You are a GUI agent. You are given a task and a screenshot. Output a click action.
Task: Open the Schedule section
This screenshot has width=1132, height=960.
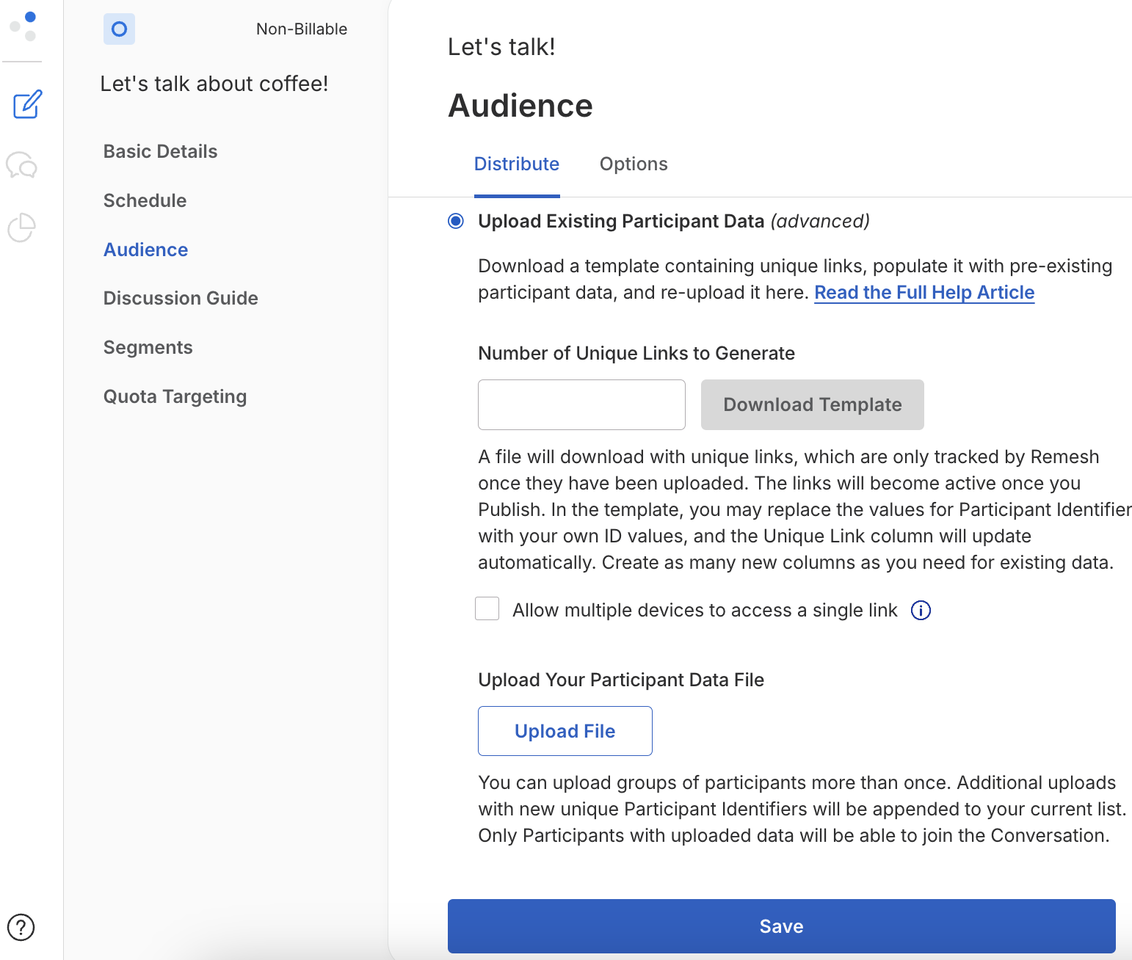point(144,200)
